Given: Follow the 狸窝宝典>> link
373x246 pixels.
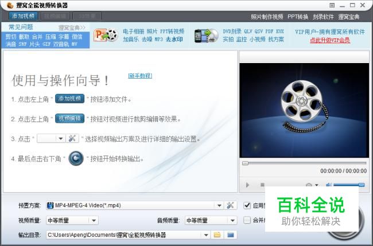Looking at the screenshot, I should tap(72, 28).
